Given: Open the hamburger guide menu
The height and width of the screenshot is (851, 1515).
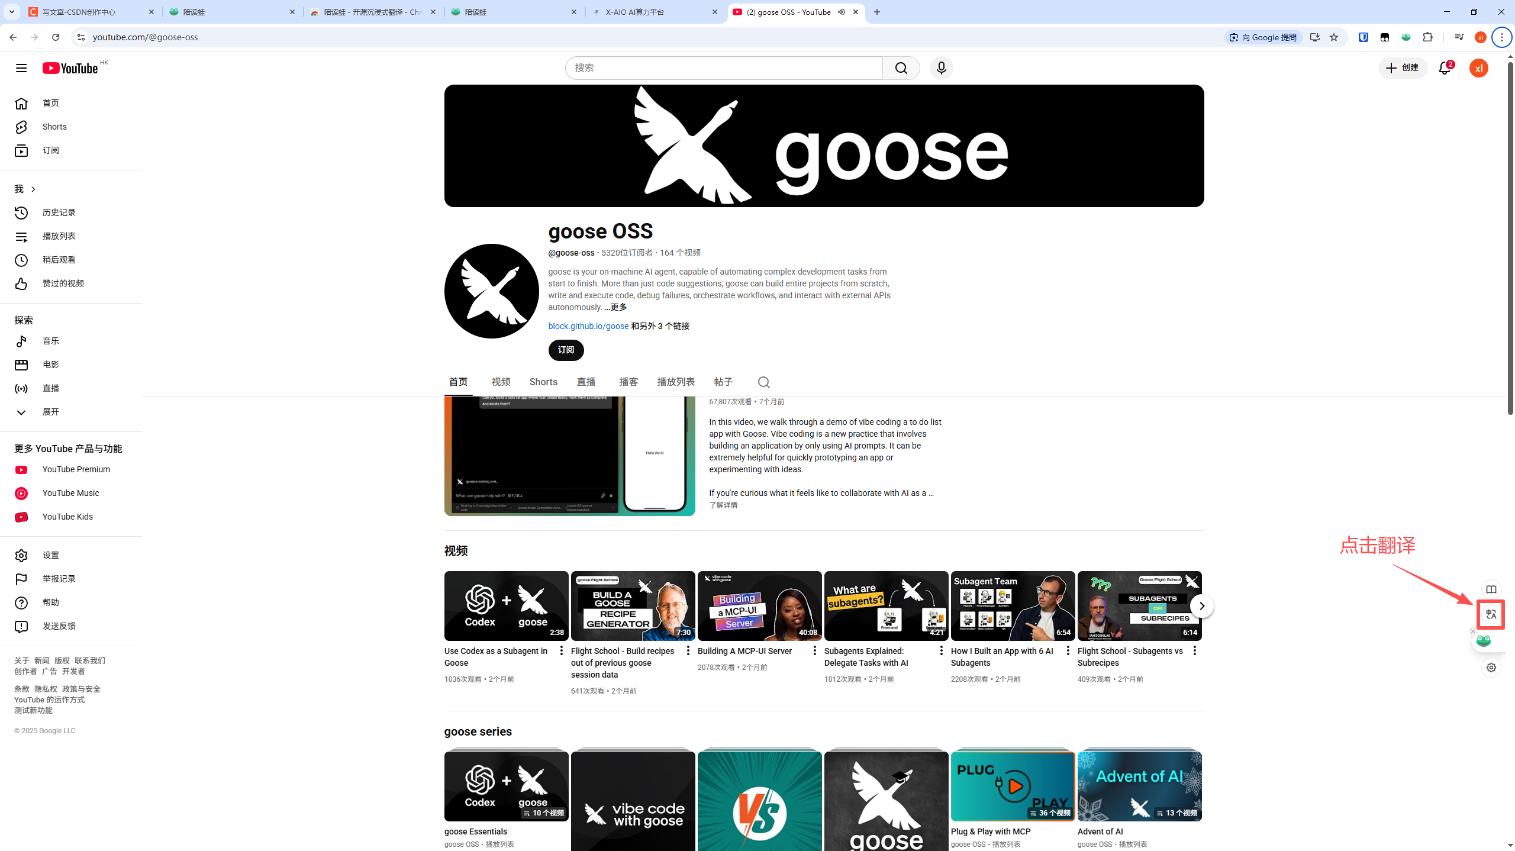Looking at the screenshot, I should [x=21, y=68].
